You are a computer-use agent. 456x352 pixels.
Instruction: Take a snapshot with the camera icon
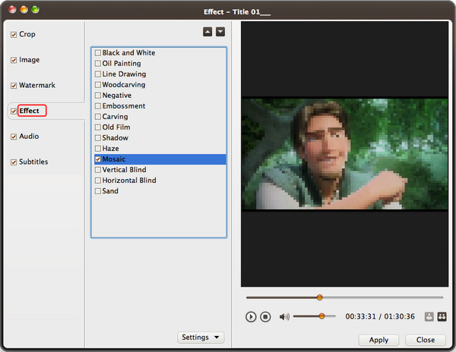coord(429,316)
